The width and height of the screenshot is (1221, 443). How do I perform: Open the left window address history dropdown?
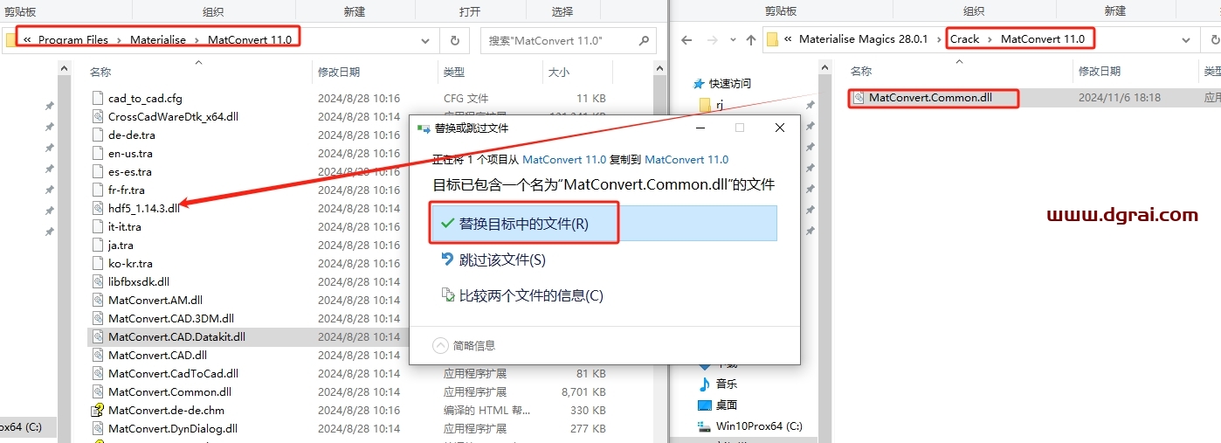point(425,40)
